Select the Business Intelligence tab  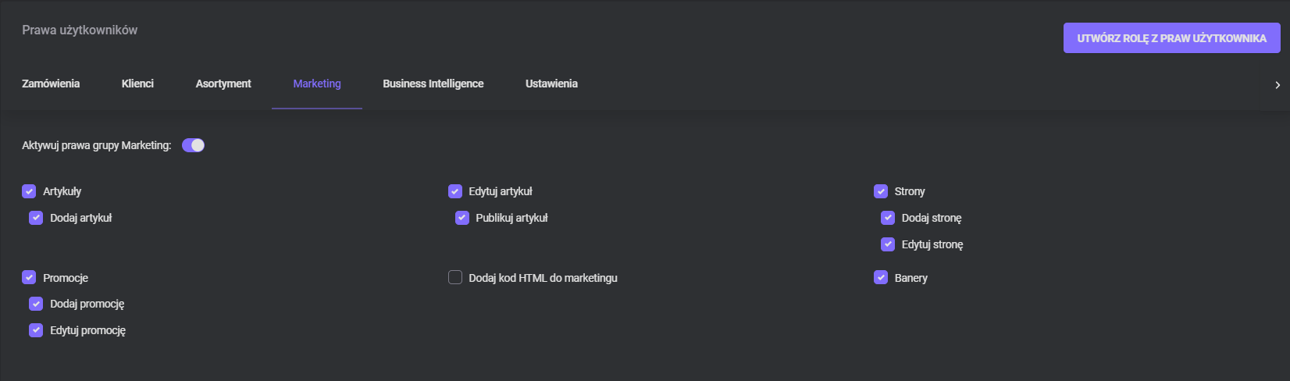coord(433,84)
